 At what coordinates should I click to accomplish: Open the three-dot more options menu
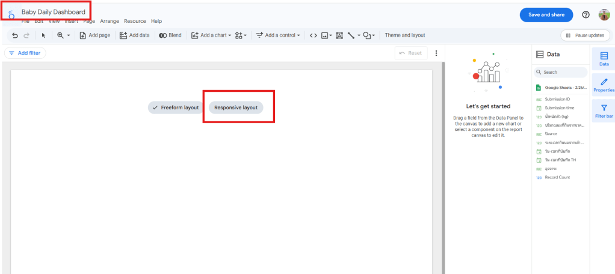(436, 53)
